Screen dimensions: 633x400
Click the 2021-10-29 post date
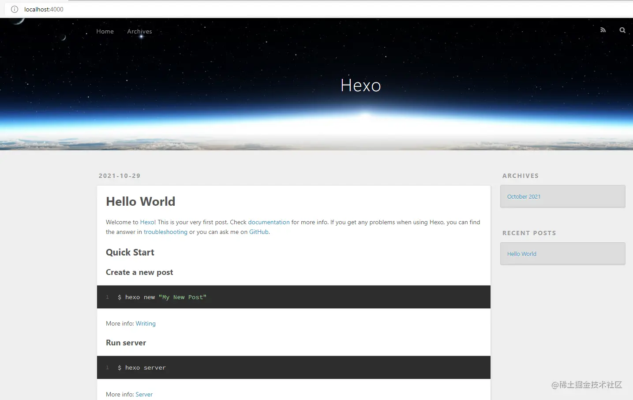(120, 176)
